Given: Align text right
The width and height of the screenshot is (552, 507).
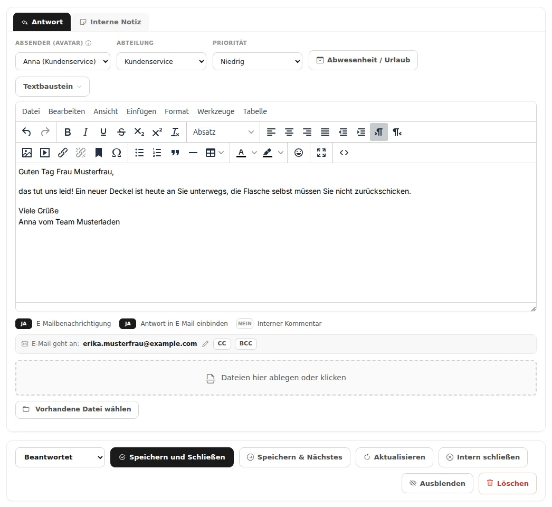Looking at the screenshot, I should (x=307, y=132).
